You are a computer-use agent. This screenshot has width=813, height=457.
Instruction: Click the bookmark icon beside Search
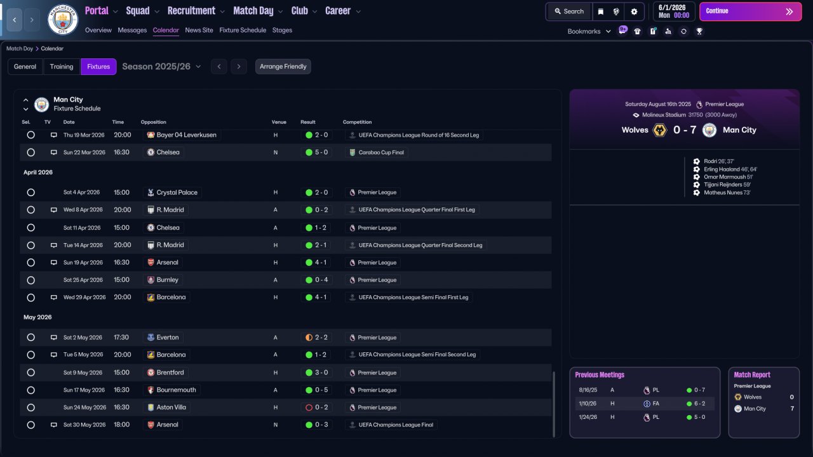pyautogui.click(x=601, y=11)
